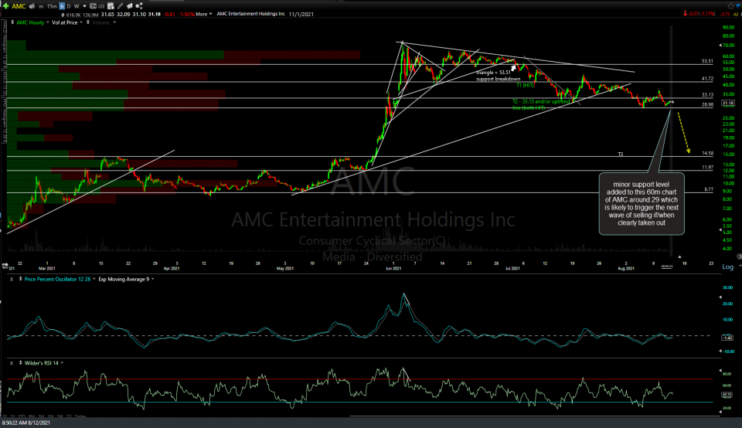The height and width of the screenshot is (428, 742).
Task: Click the AMC Entertainment Holdings Inc name
Action: pos(250,14)
